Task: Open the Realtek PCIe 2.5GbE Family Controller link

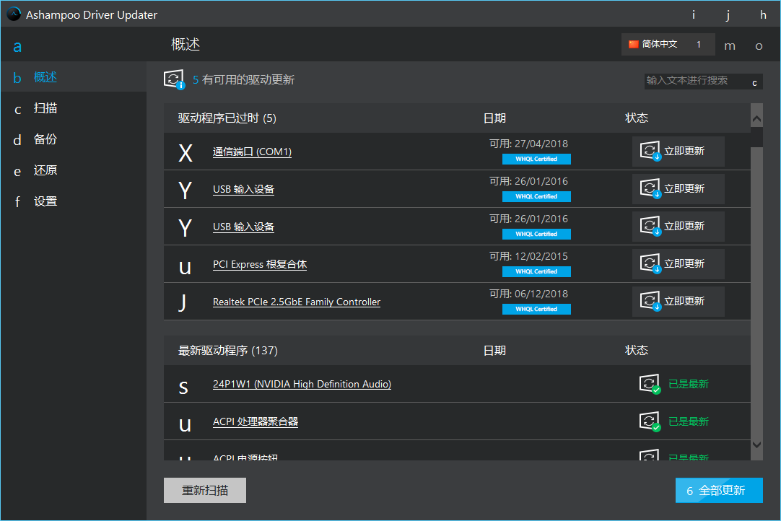Action: pyautogui.click(x=297, y=301)
